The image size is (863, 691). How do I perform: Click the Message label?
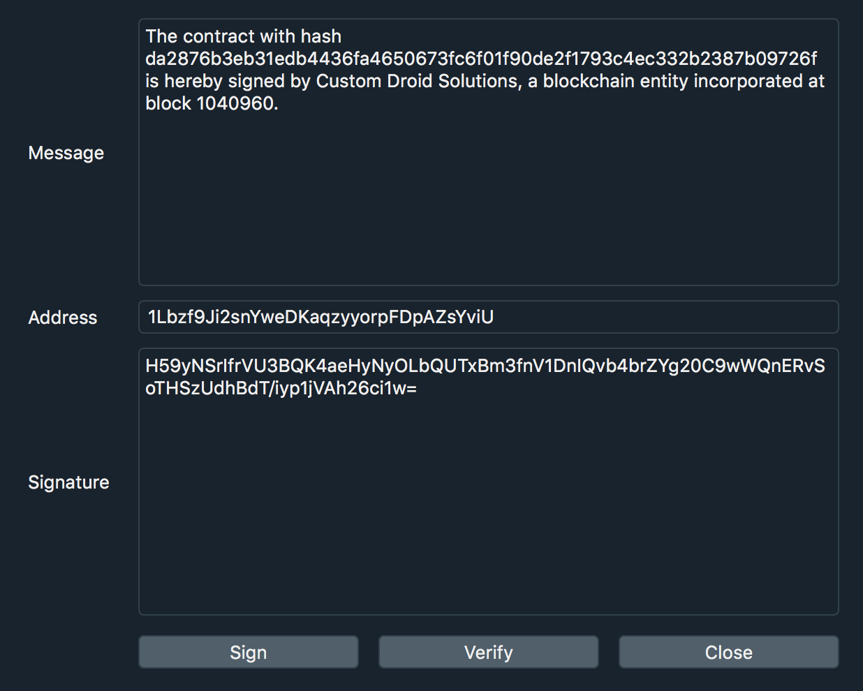point(66,153)
